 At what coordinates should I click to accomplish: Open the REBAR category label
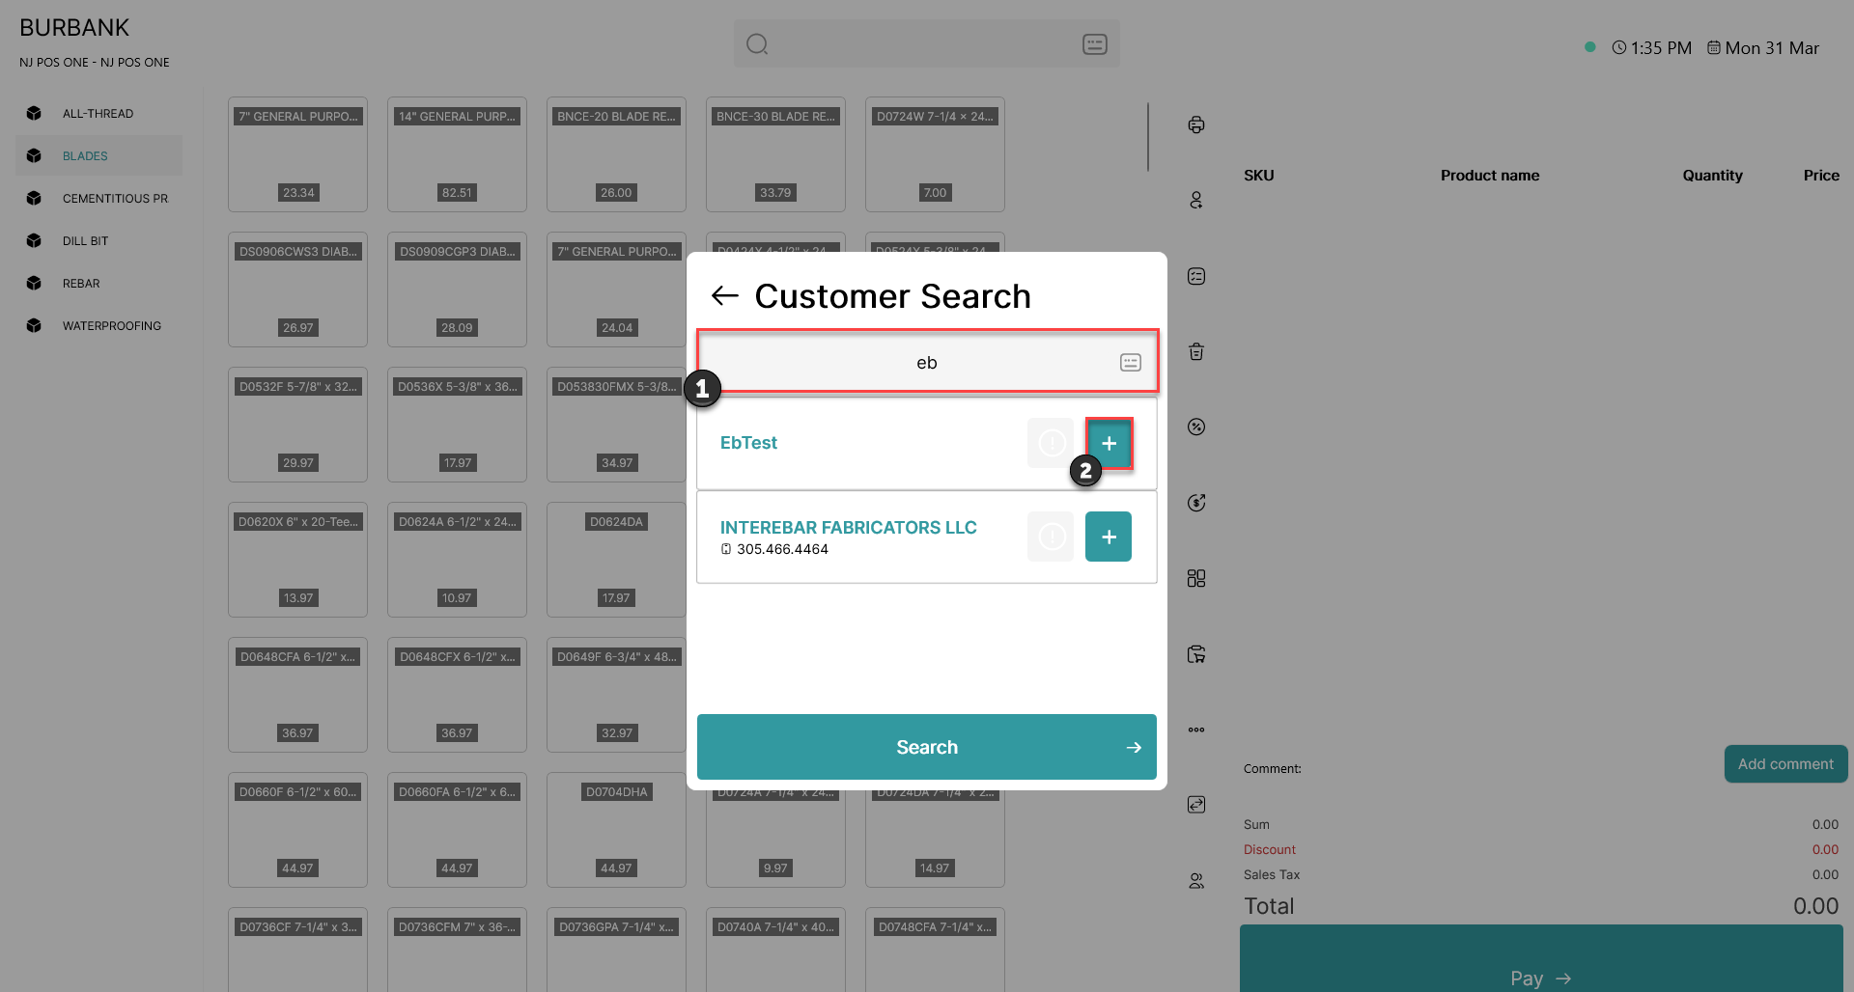(81, 283)
